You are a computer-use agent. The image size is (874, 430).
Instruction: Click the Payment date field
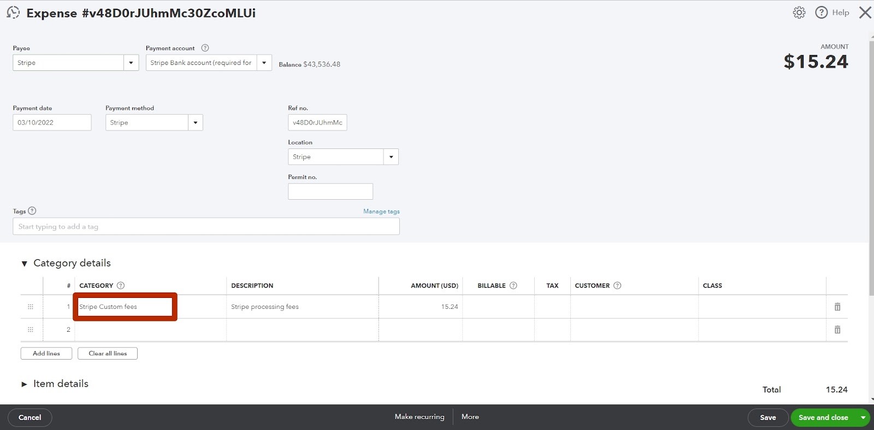pos(52,122)
